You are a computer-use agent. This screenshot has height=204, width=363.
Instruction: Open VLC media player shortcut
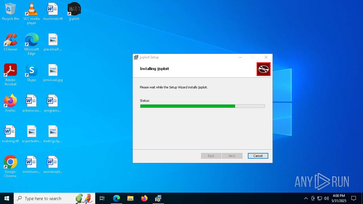[31, 14]
